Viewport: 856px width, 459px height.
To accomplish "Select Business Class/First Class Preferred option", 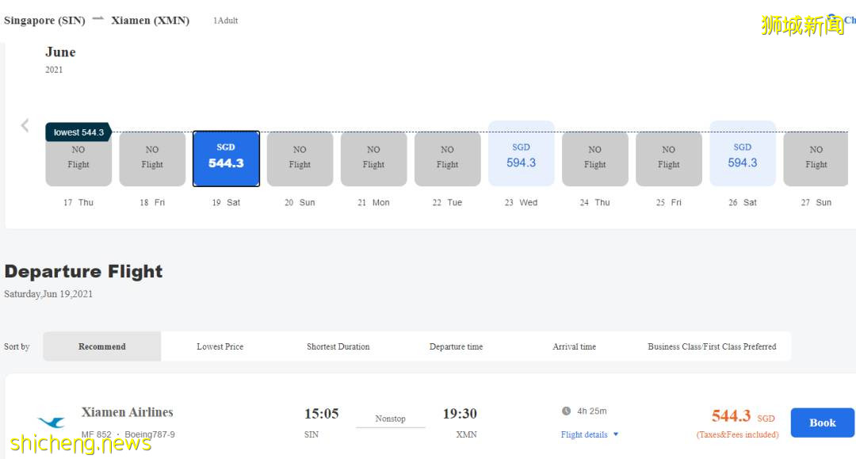I will click(712, 346).
